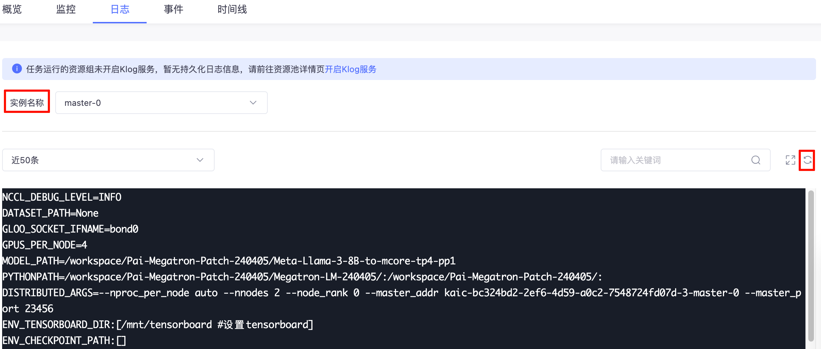Click the log panel vertical scrollbar

pyautogui.click(x=811, y=265)
